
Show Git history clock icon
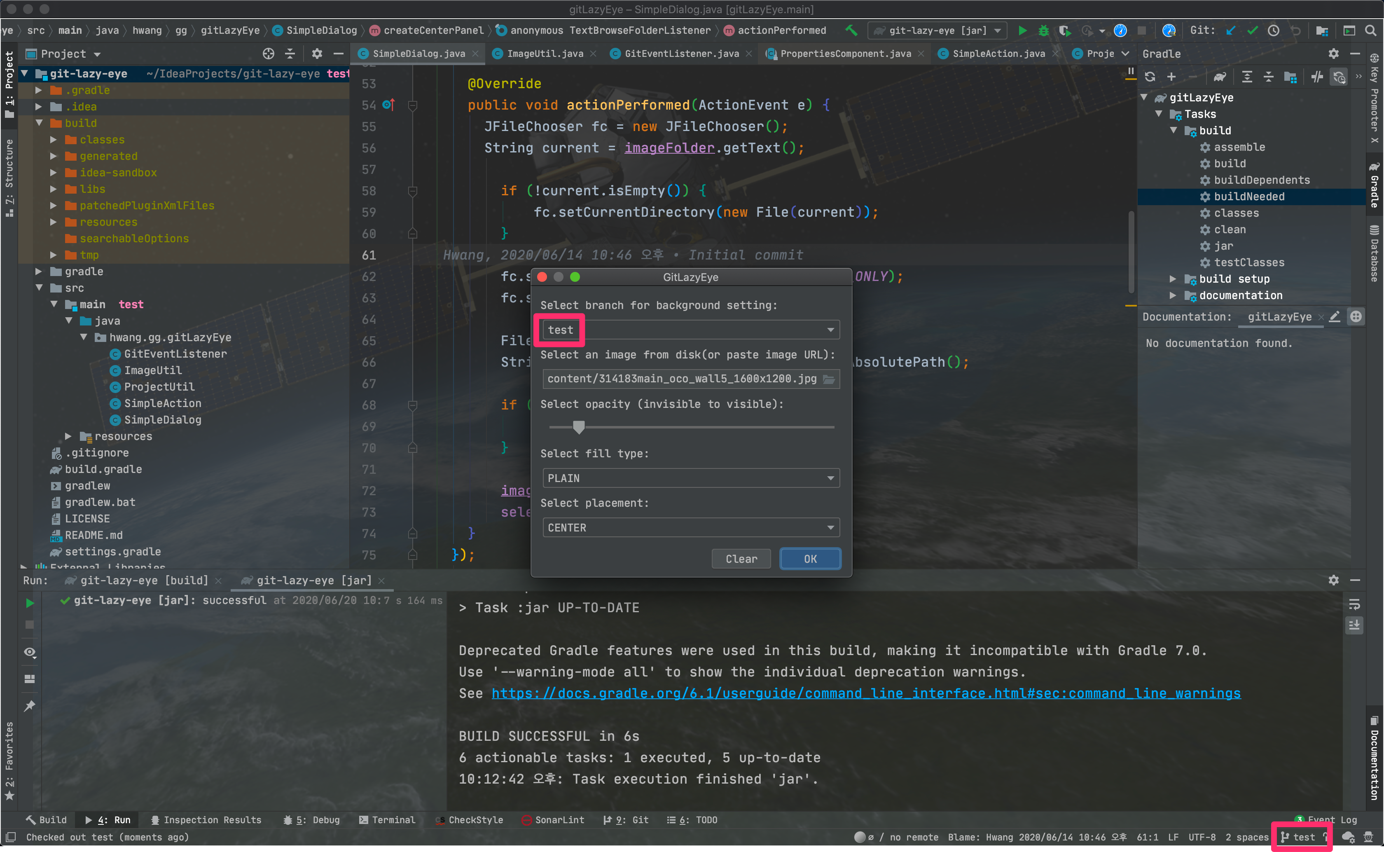[1273, 30]
